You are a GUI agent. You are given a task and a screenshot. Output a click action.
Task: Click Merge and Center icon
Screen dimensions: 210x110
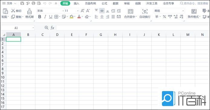131,11
